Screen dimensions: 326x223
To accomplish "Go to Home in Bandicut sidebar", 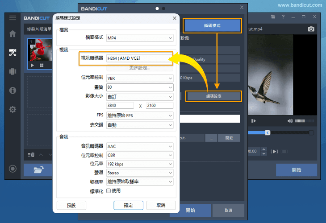I will (13, 33).
